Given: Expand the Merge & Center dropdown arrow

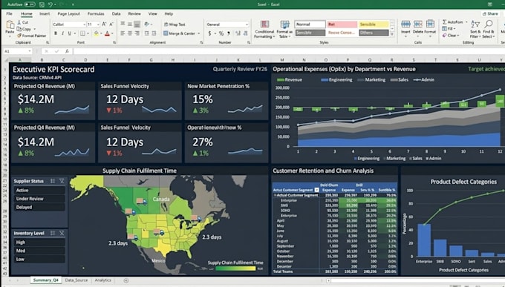Looking at the screenshot, I should 199,33.
